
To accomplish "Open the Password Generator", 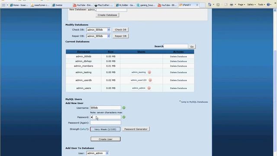I will coord(136,129).
